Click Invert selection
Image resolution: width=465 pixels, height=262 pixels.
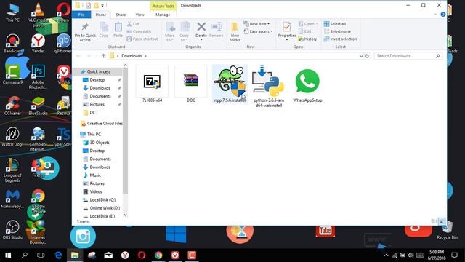[x=341, y=39]
